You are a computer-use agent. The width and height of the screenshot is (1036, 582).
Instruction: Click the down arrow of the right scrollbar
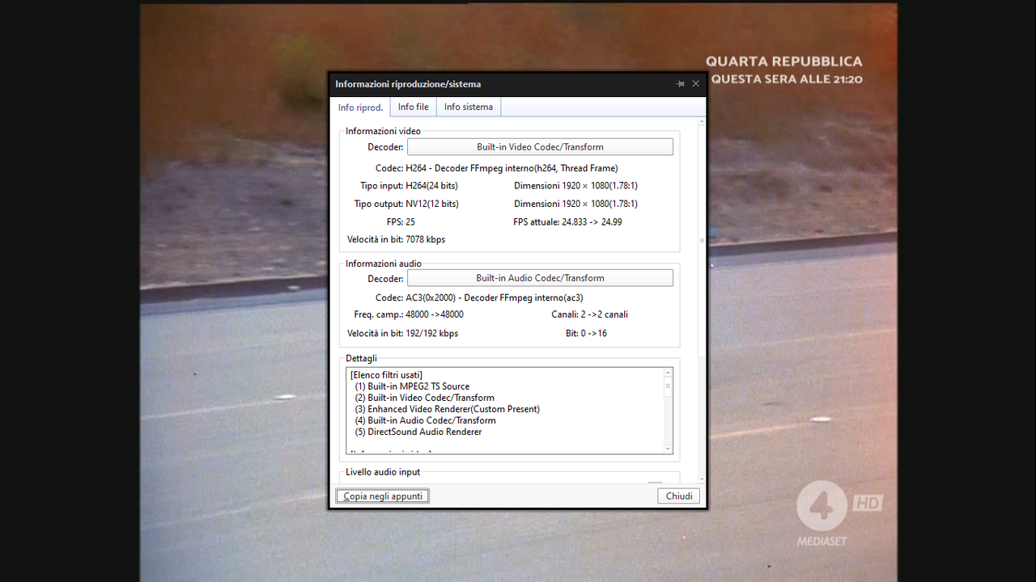click(701, 478)
